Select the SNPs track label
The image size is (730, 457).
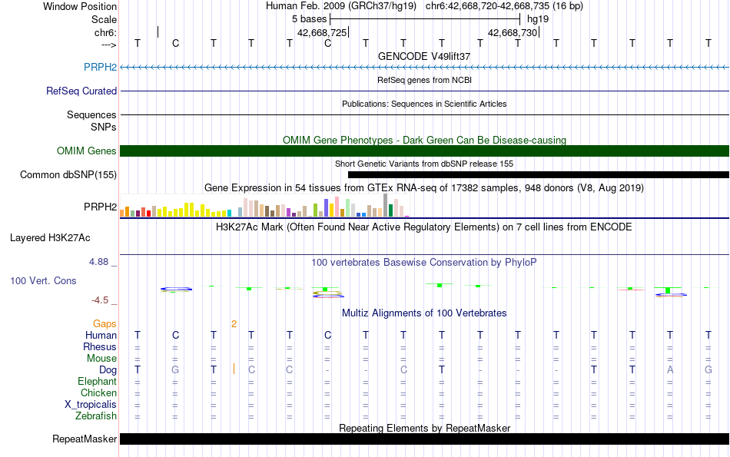click(104, 127)
